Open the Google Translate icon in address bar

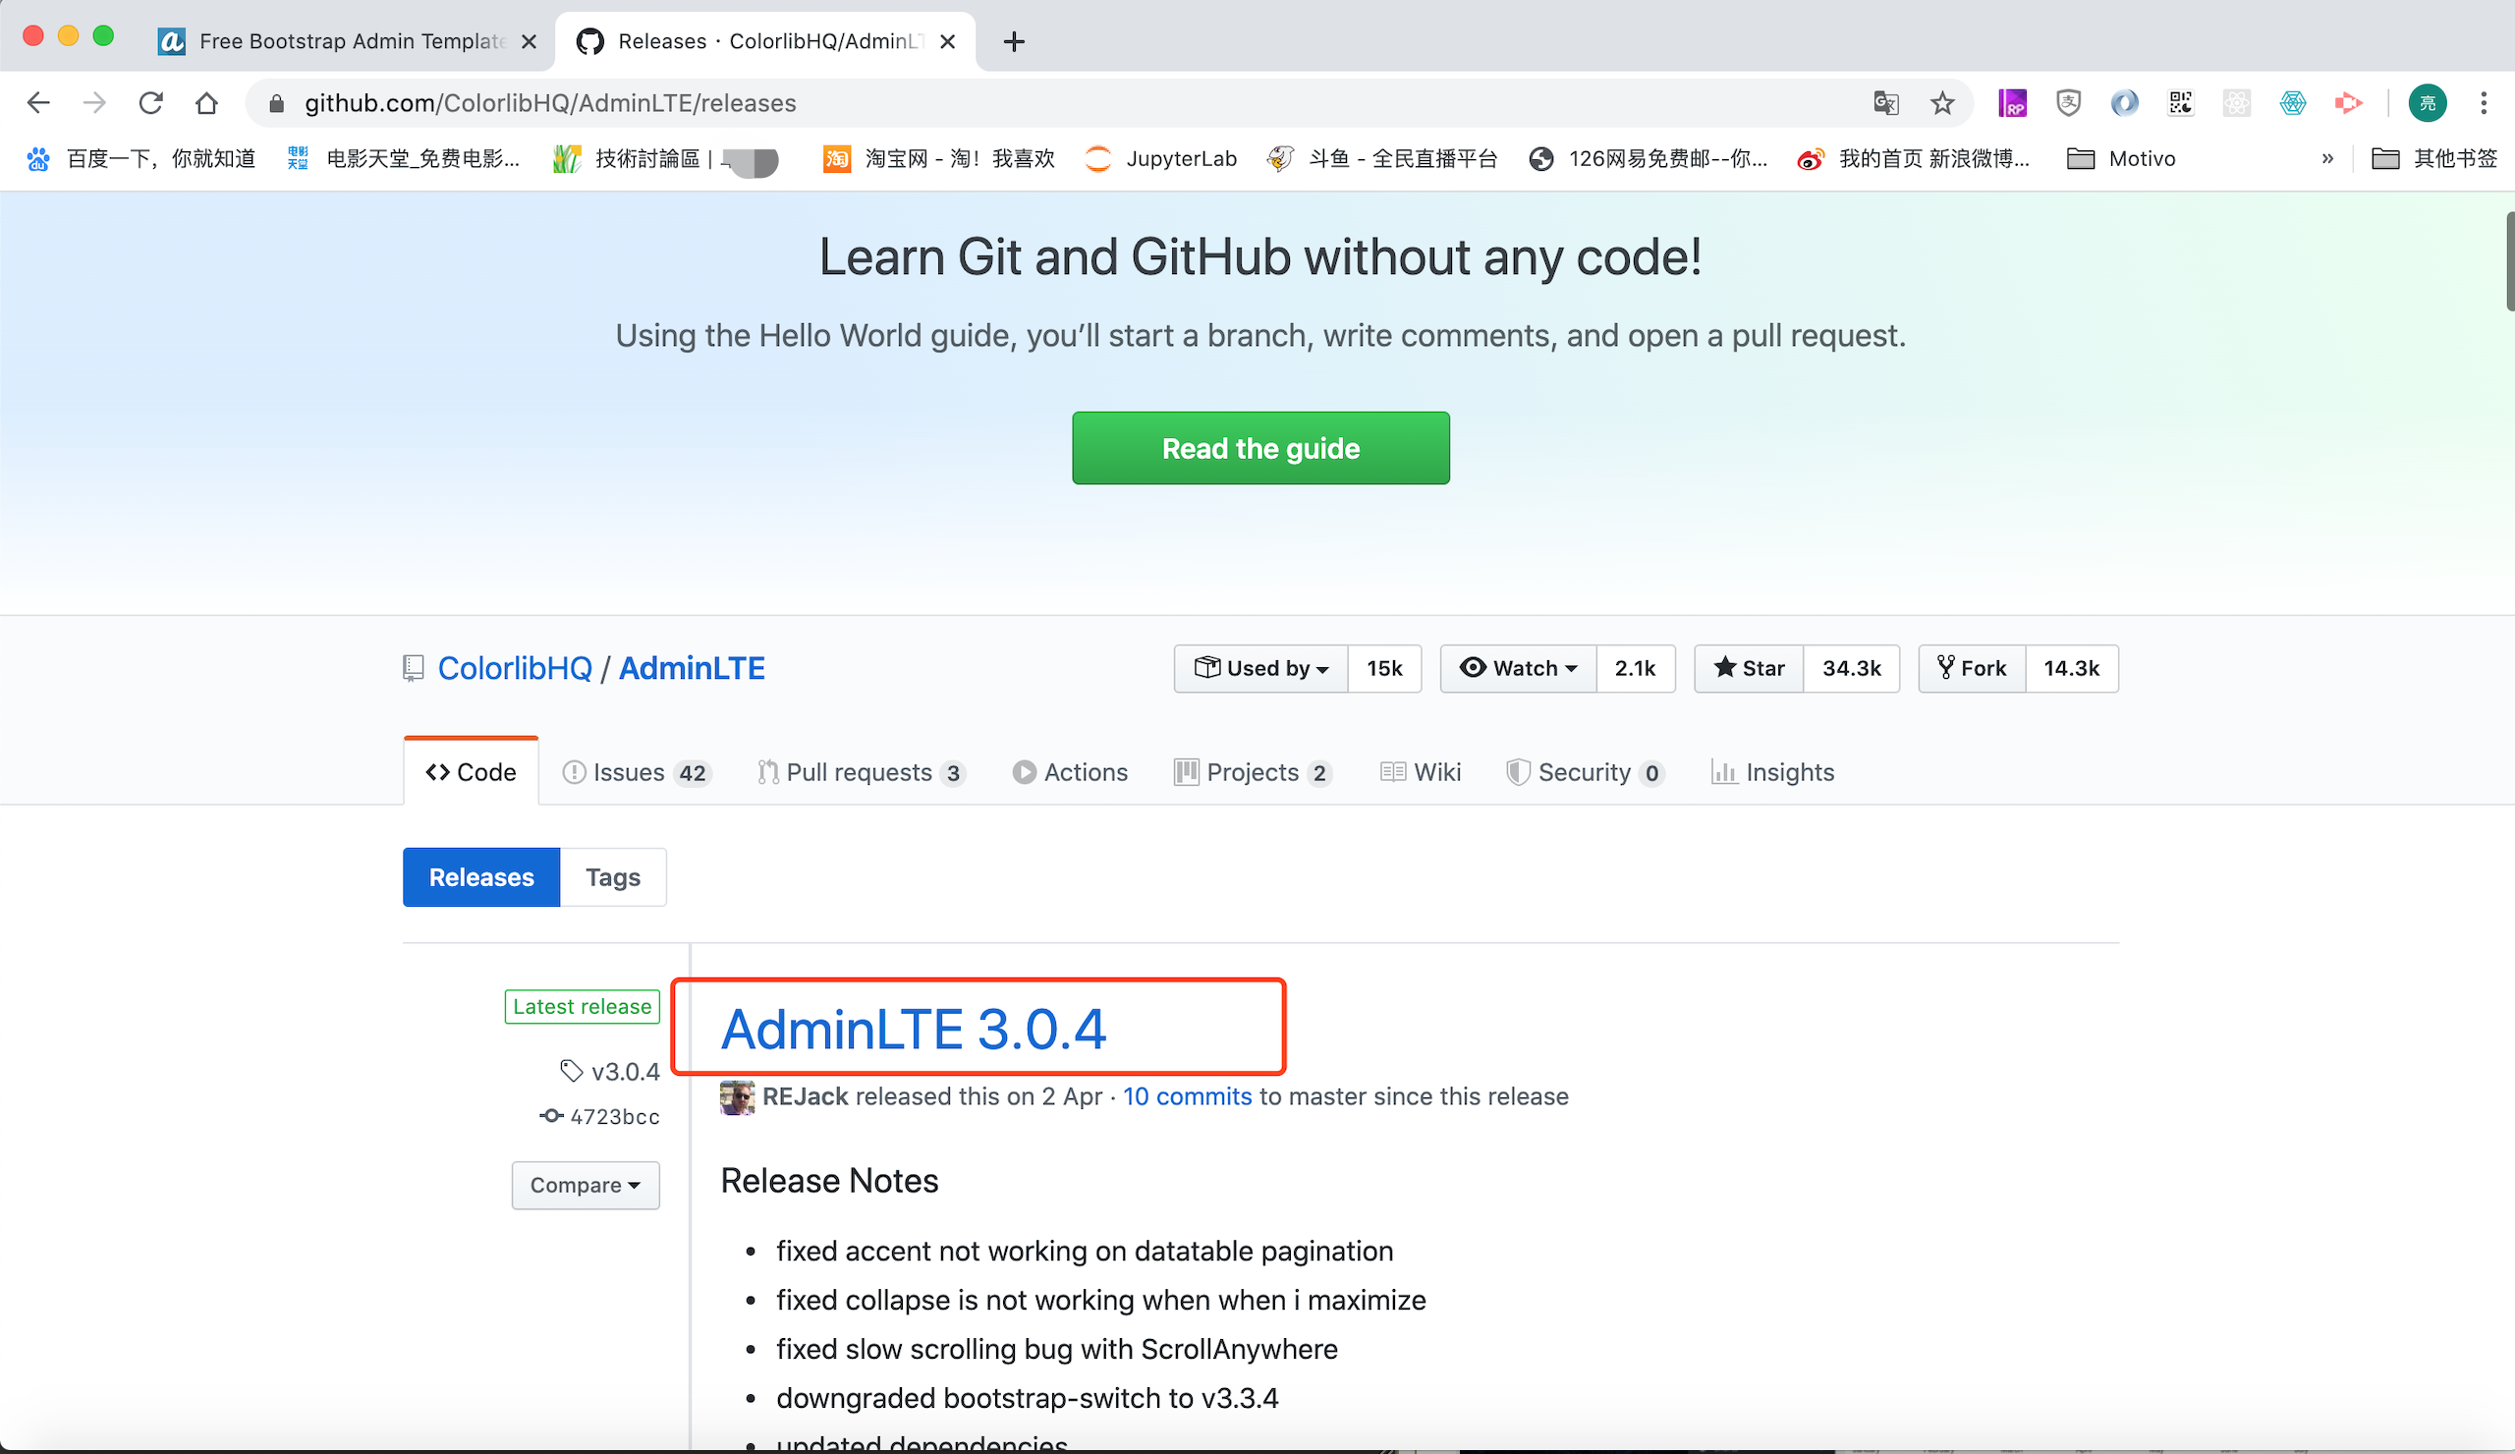click(x=1885, y=103)
